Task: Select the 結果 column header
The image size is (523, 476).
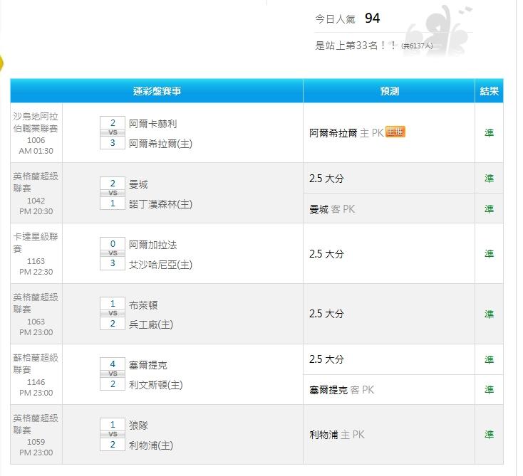Action: (x=489, y=91)
